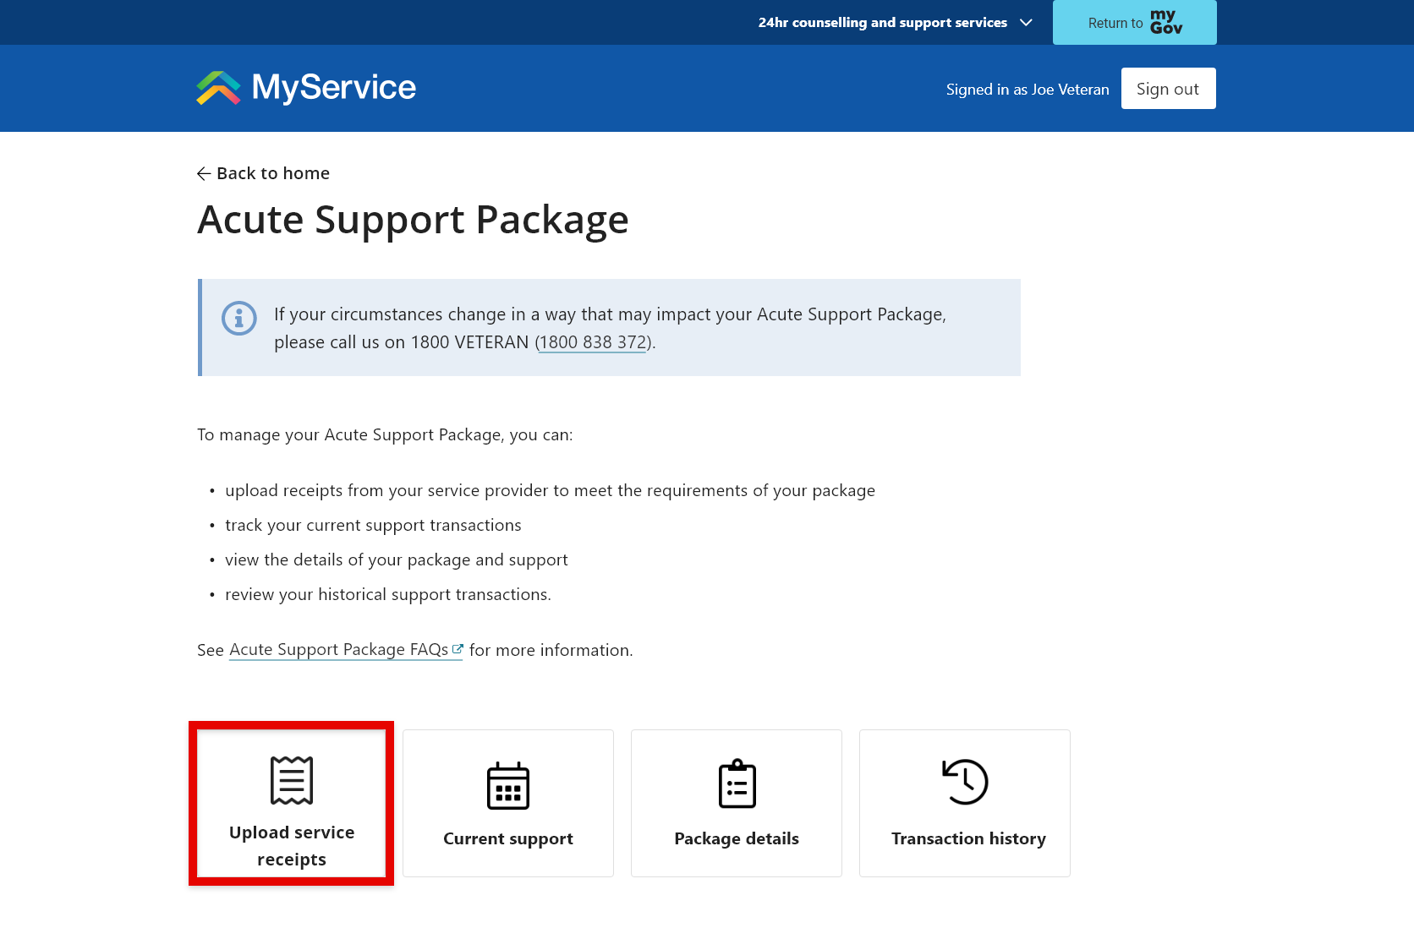The height and width of the screenshot is (928, 1414).
Task: Click the 'Acute Support Package' heading
Action: click(413, 221)
